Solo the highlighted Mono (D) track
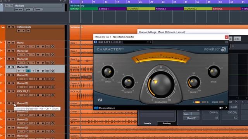The image size is (248, 139). point(13,67)
